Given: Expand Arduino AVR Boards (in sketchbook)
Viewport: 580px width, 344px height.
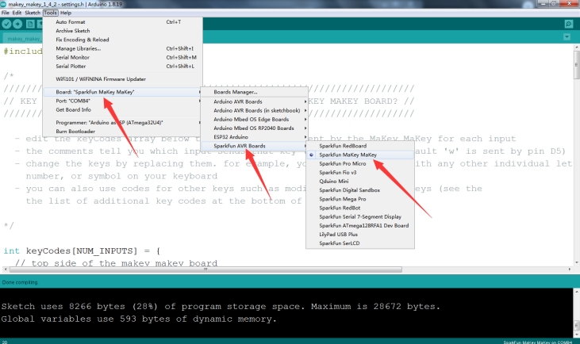Looking at the screenshot, I should [x=255, y=110].
